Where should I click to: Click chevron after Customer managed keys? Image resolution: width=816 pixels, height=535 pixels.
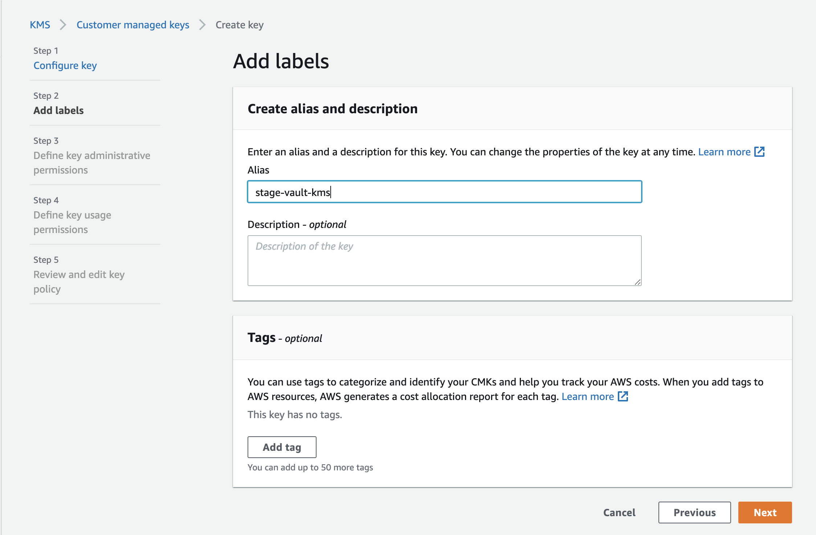click(x=202, y=25)
